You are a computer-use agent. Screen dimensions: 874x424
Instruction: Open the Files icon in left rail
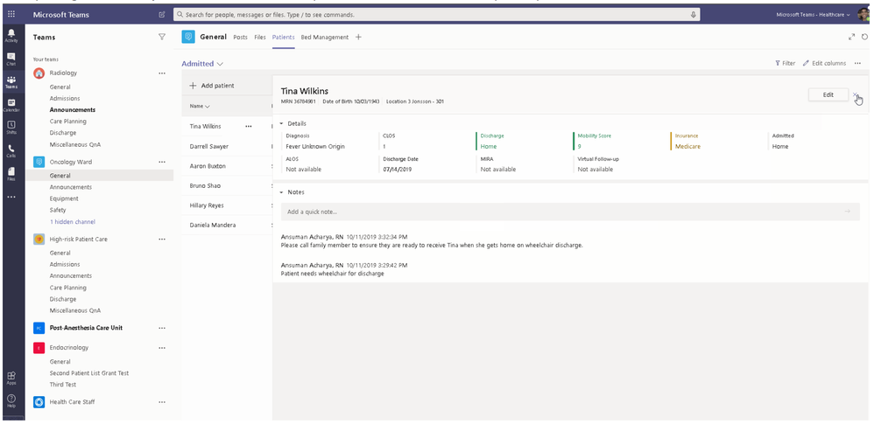point(11,174)
